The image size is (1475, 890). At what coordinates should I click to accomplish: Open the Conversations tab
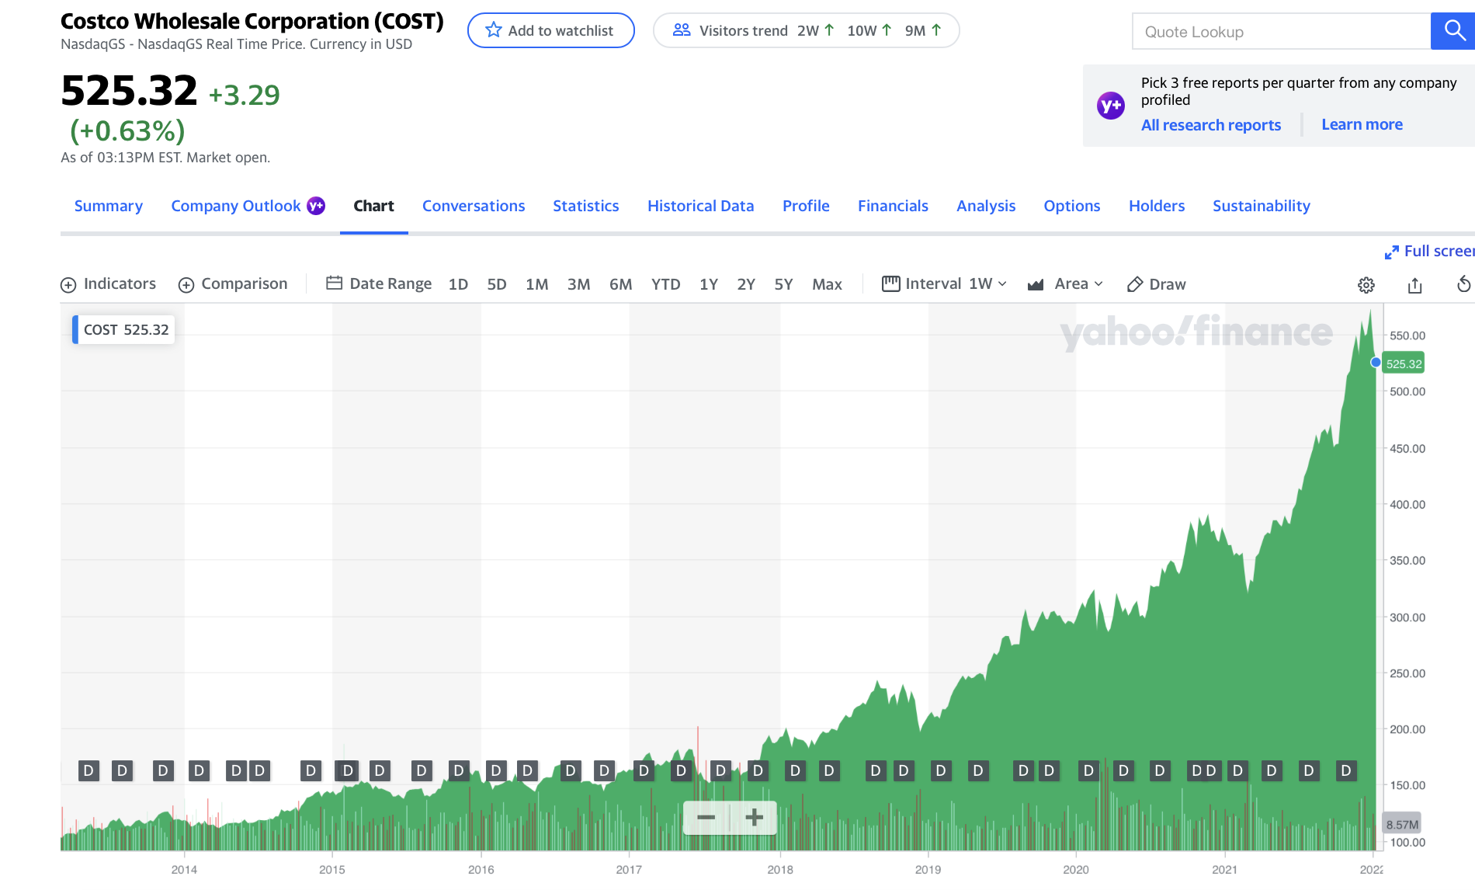coord(474,206)
